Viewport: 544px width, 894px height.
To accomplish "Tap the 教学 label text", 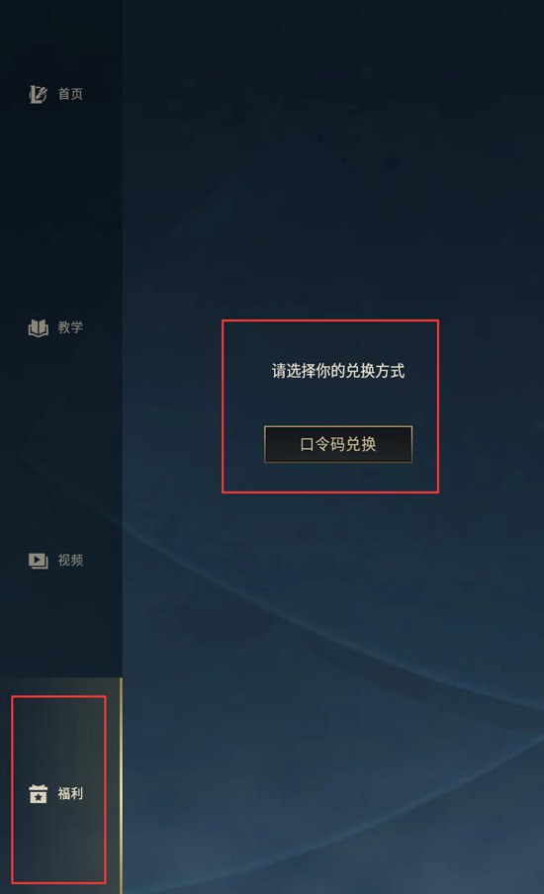I will pos(70,328).
